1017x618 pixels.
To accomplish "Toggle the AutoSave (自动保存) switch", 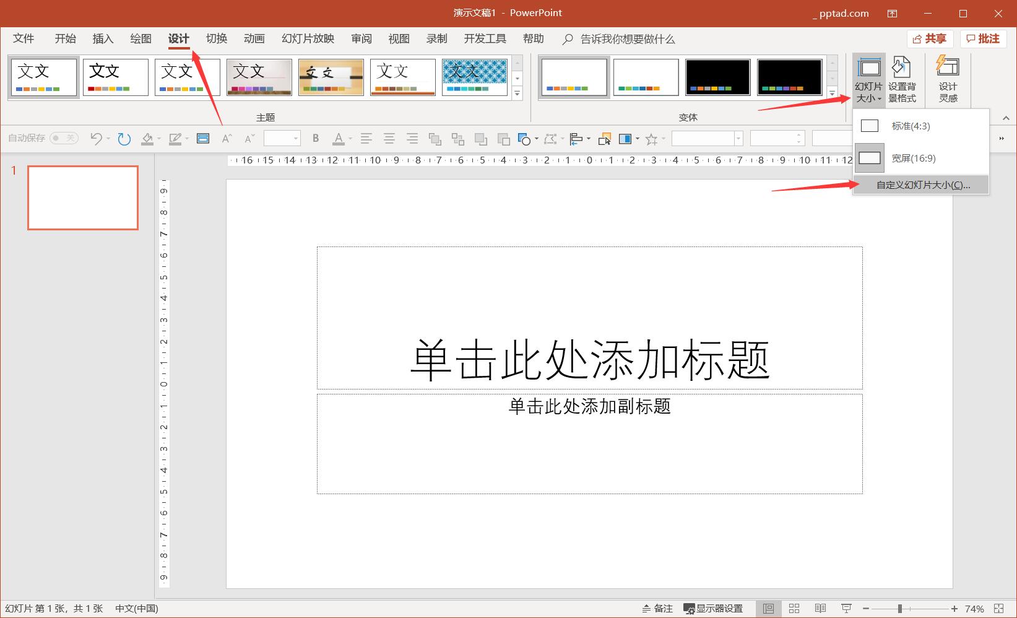I will (64, 138).
